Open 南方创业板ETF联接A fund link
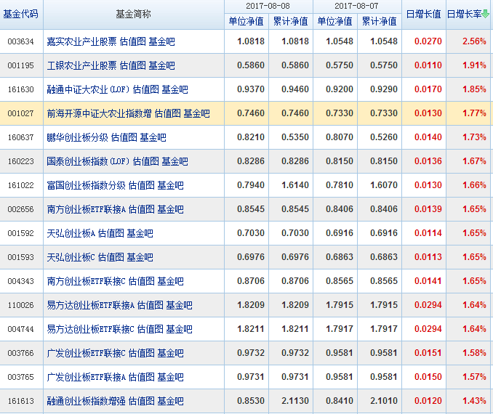 tap(86, 209)
